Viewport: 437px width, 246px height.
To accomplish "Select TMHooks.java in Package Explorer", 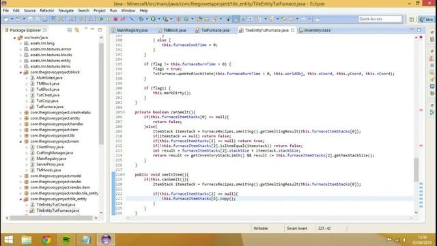I will point(48,170).
